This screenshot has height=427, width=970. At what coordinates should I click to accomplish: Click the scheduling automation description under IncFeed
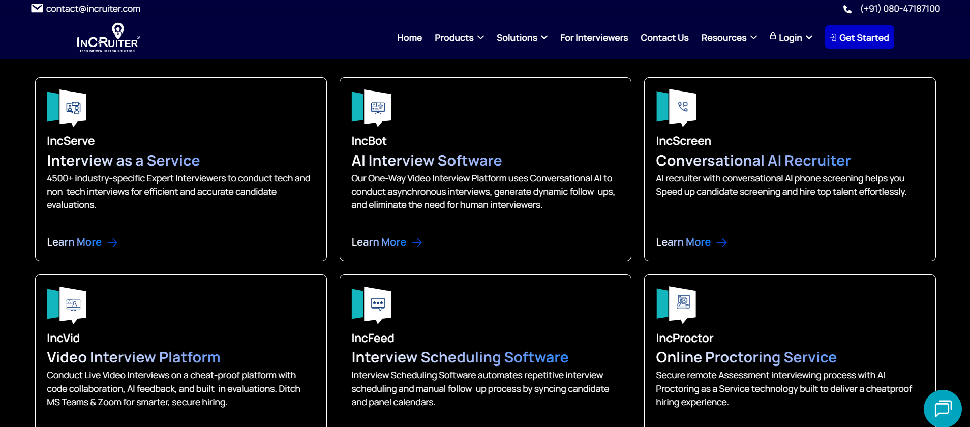click(480, 388)
